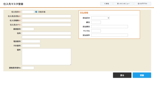The image size is (154, 96).
Task: Click inside the 備考 remarks textarea
Action: point(47,57)
